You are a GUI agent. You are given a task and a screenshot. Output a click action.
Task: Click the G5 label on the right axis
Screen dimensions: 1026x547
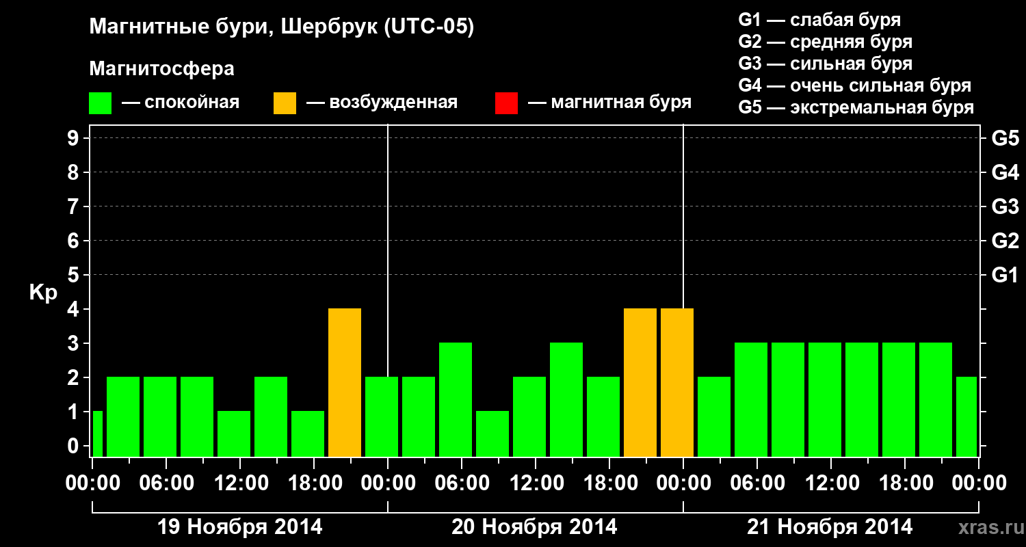pyautogui.click(x=1005, y=138)
